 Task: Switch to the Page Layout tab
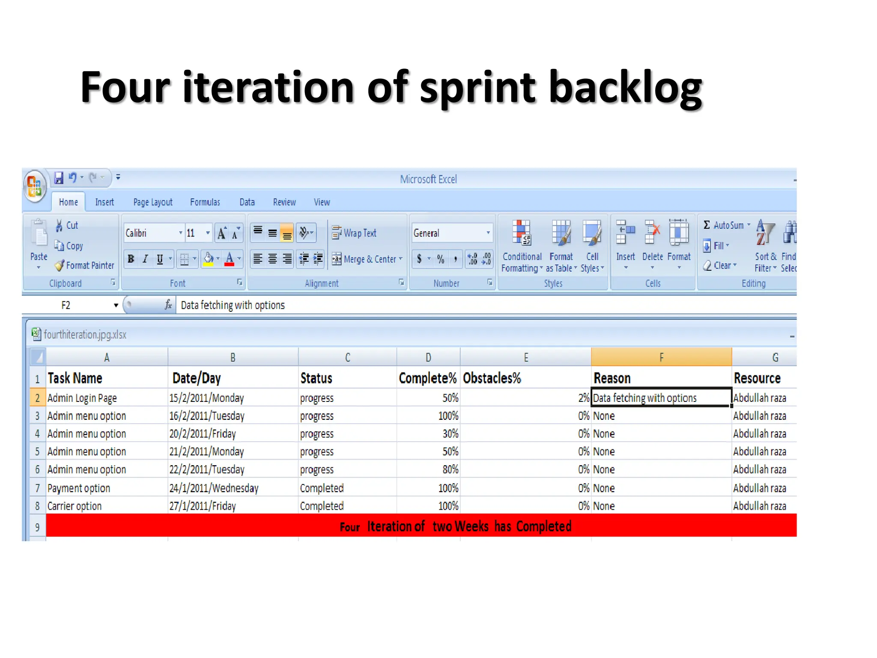(x=152, y=202)
